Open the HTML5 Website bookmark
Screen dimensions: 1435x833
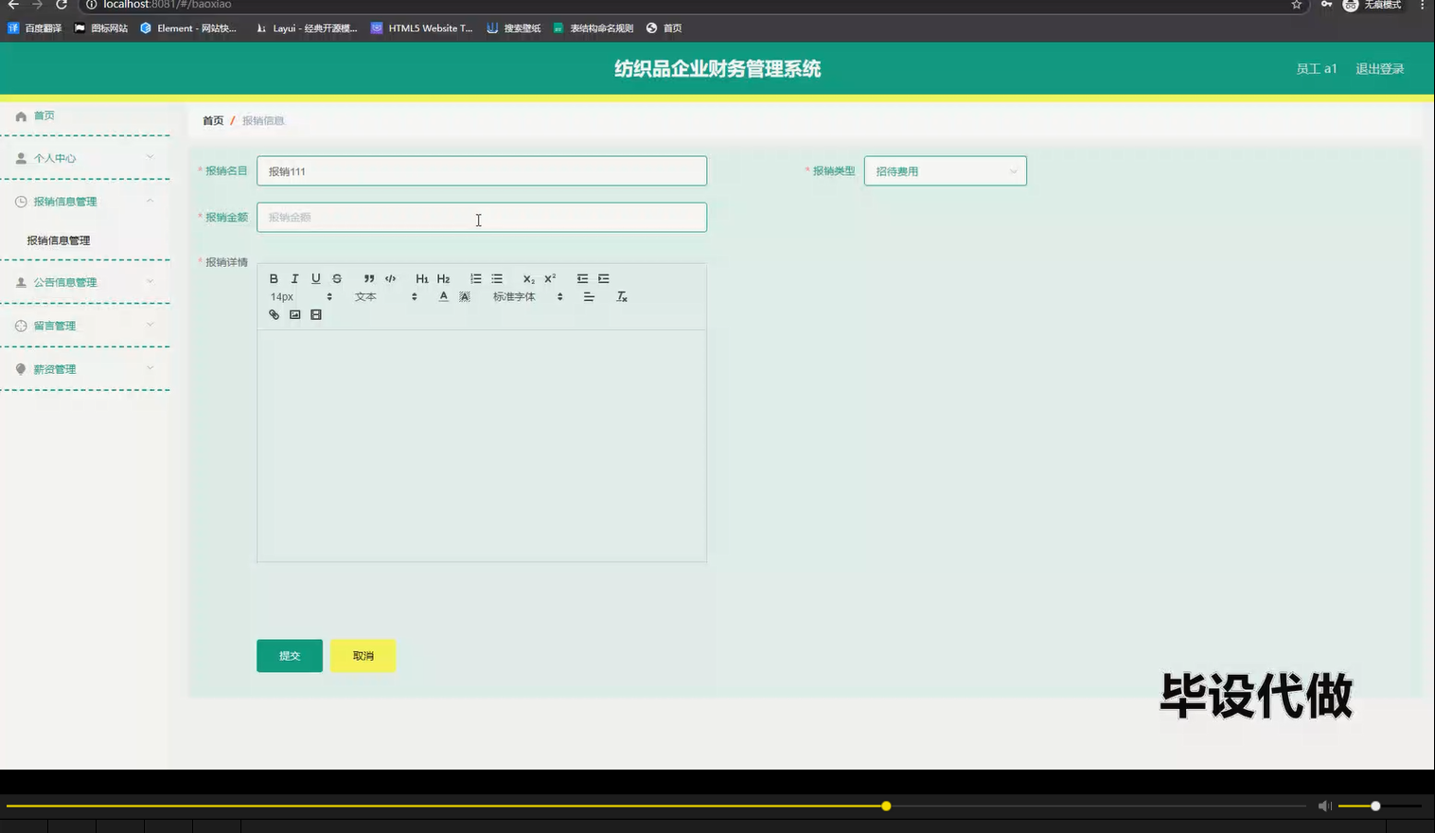[x=422, y=28]
